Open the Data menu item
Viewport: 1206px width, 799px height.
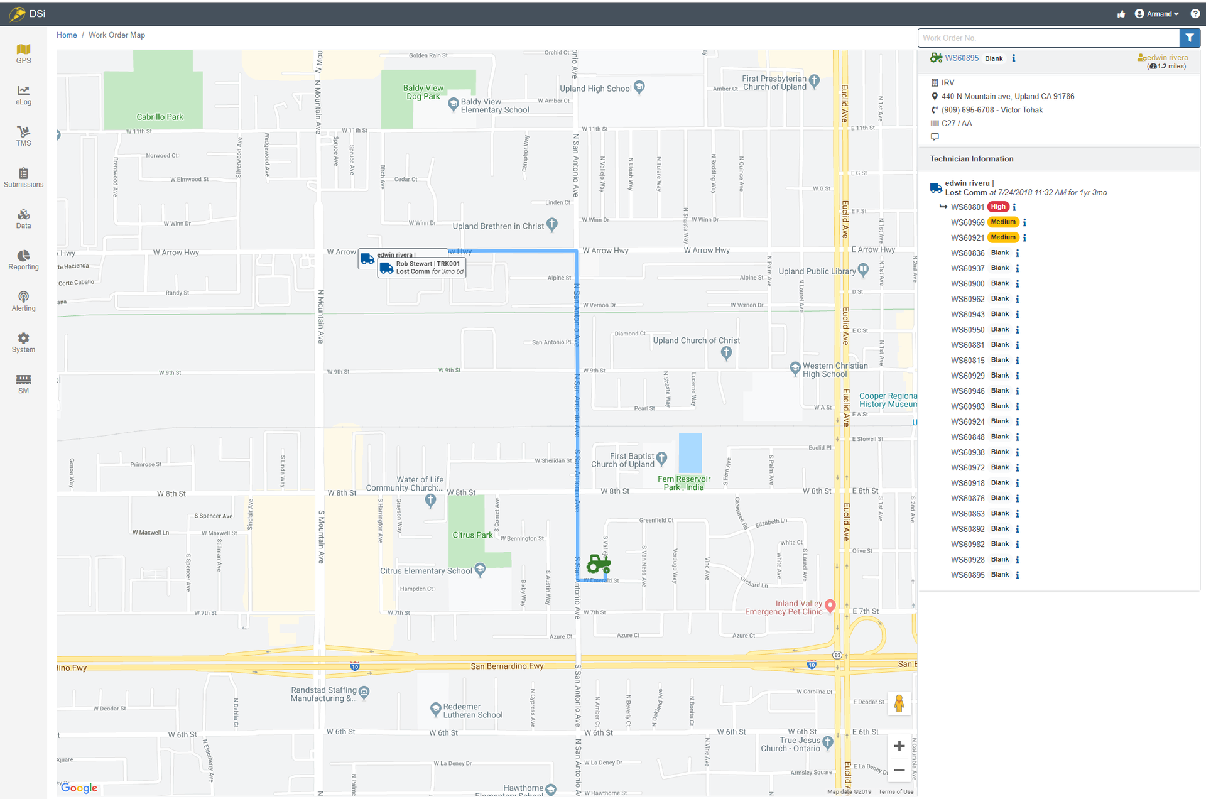(23, 219)
